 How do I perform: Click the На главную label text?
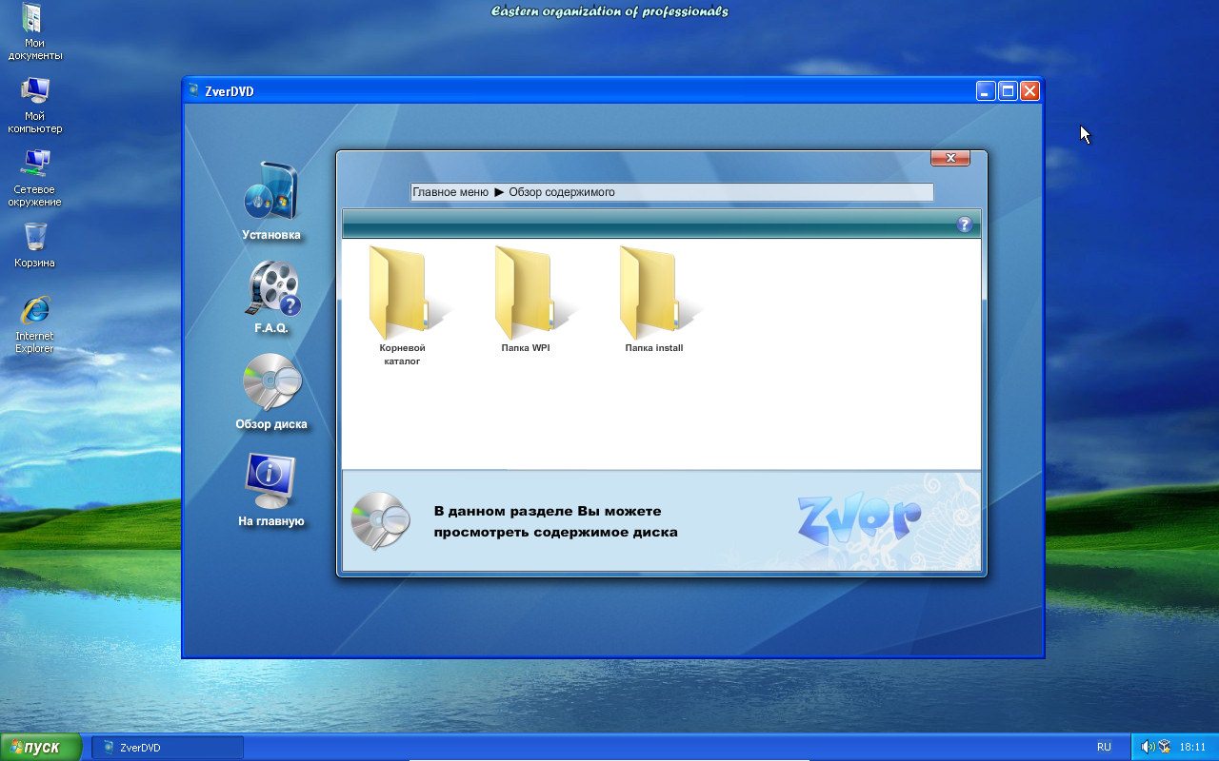[x=271, y=521]
